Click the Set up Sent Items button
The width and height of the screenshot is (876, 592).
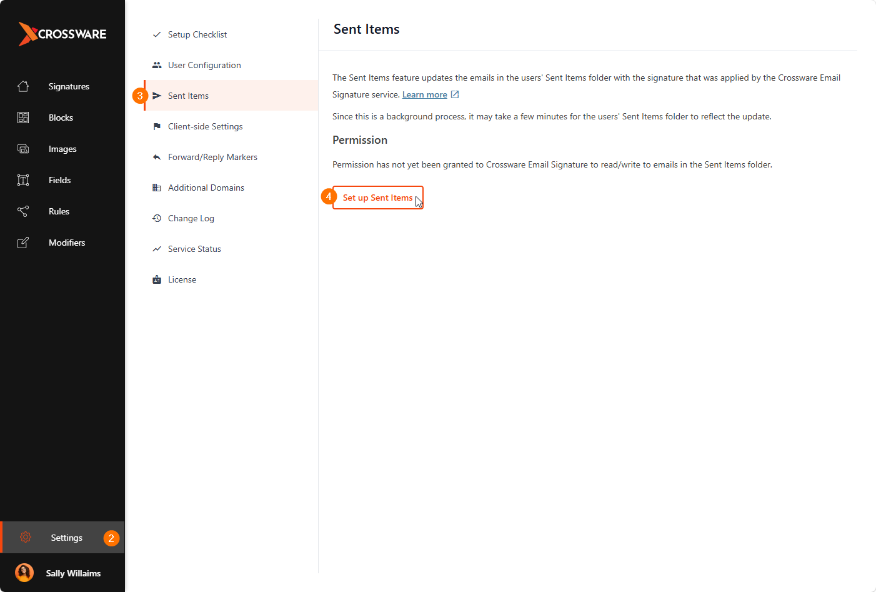[378, 198]
